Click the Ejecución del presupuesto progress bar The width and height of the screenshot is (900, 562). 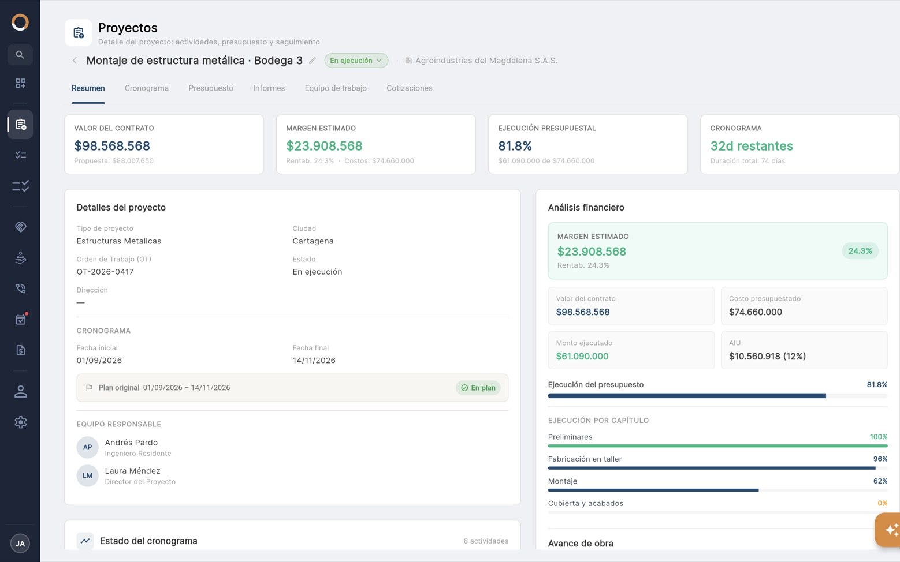717,396
